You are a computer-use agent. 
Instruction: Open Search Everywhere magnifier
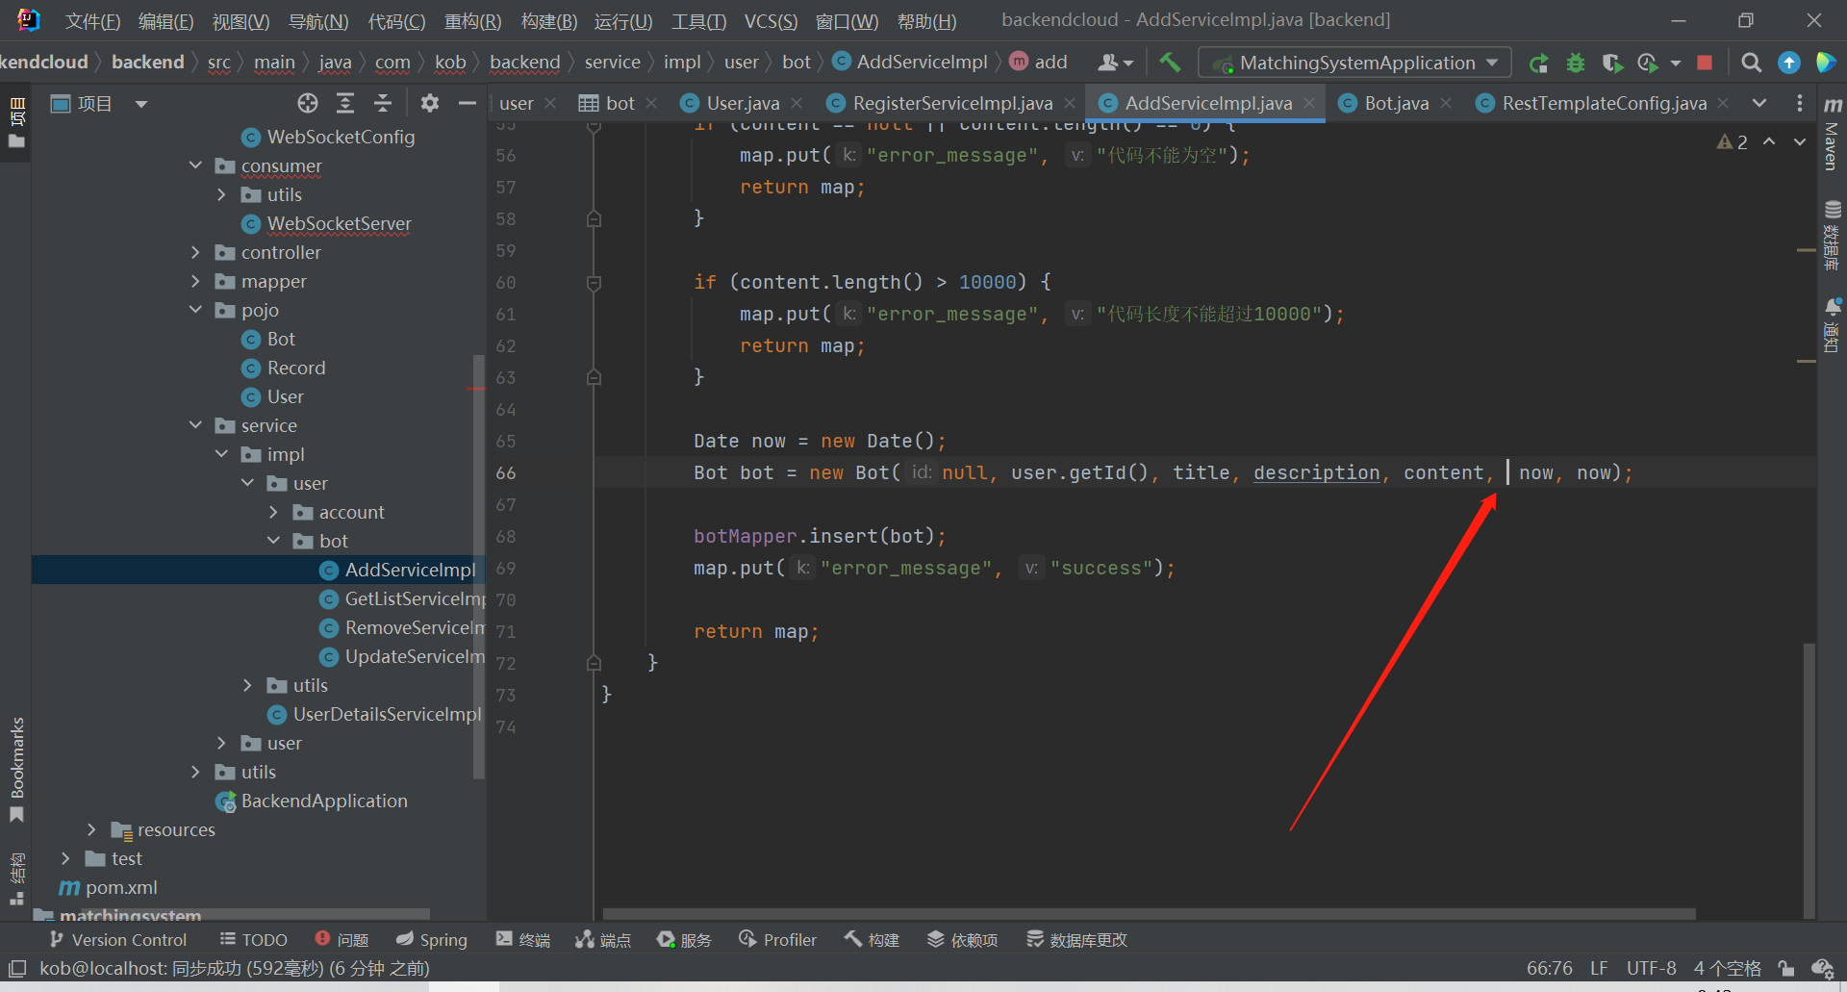pos(1752,63)
